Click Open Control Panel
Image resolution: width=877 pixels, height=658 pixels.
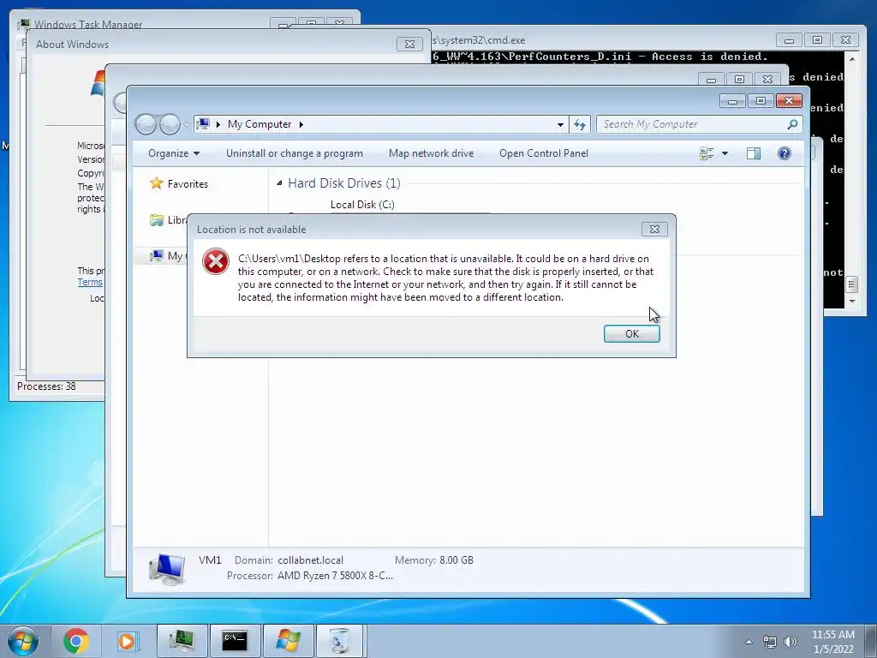[x=544, y=153]
